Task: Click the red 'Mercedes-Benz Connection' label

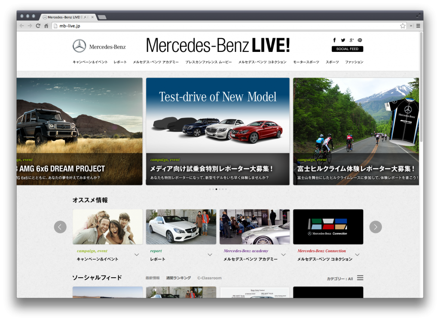Action: coord(321,251)
